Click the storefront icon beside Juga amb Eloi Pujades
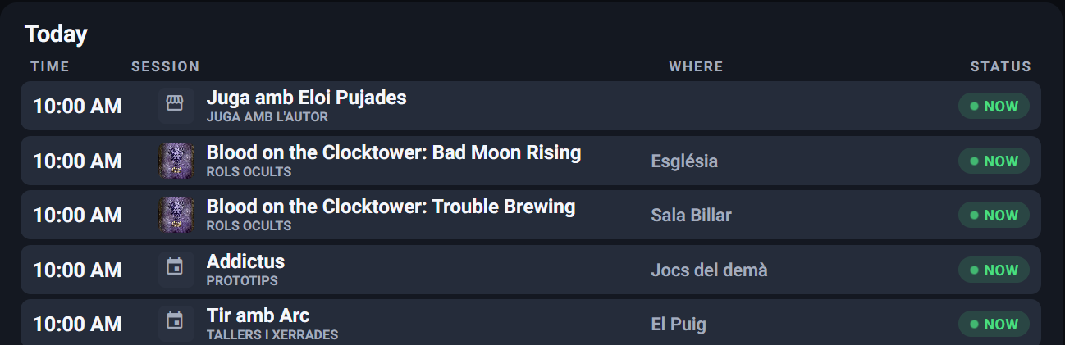The width and height of the screenshot is (1065, 345). pos(174,103)
